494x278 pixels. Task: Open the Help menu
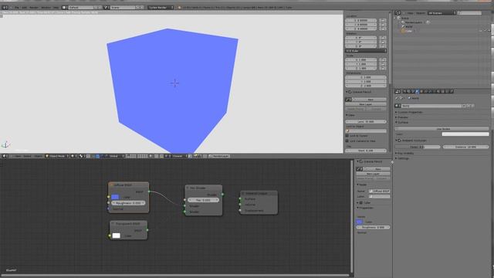pyautogui.click(x=56, y=7)
